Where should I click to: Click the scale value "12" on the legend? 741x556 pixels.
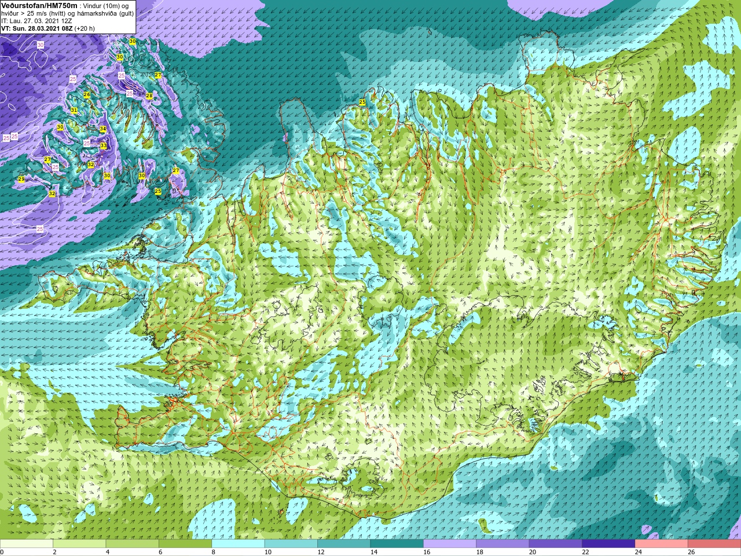coord(321,553)
